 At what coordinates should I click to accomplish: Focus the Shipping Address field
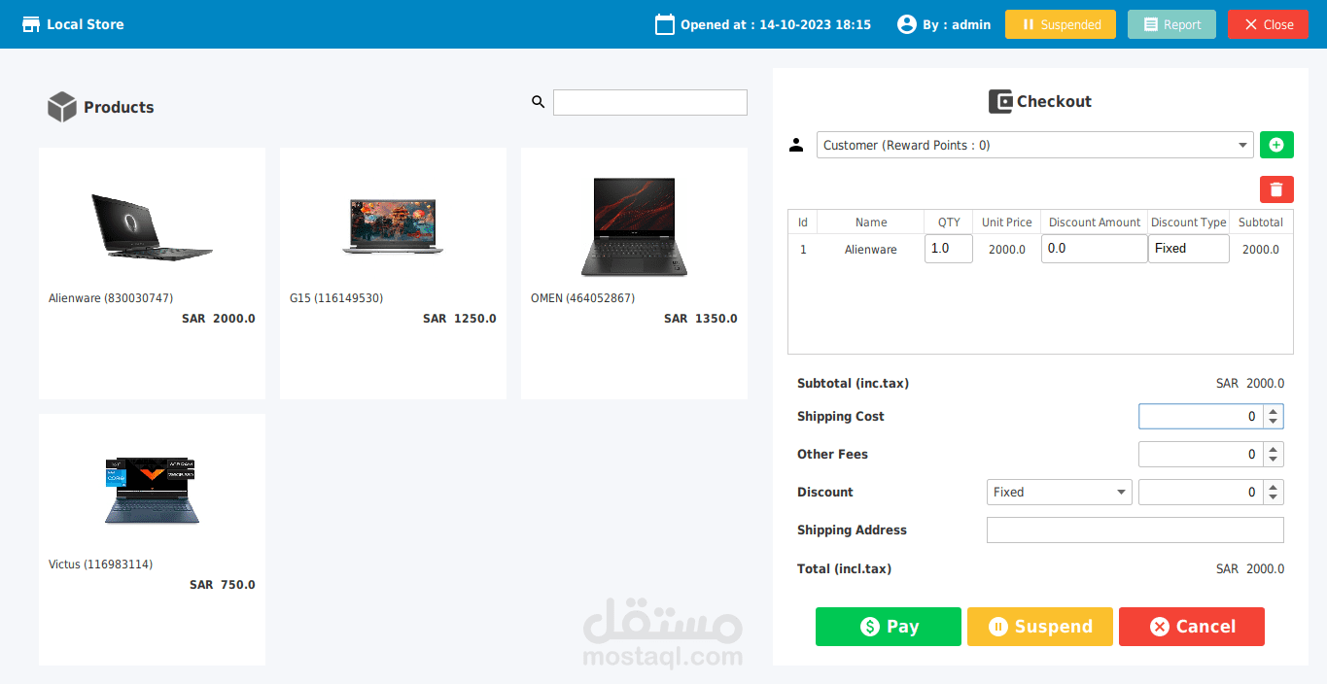[1135, 530]
